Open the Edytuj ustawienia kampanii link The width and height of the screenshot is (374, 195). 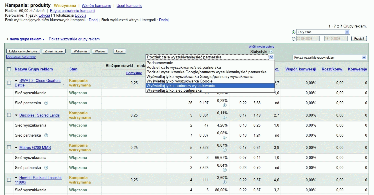coord(73,11)
